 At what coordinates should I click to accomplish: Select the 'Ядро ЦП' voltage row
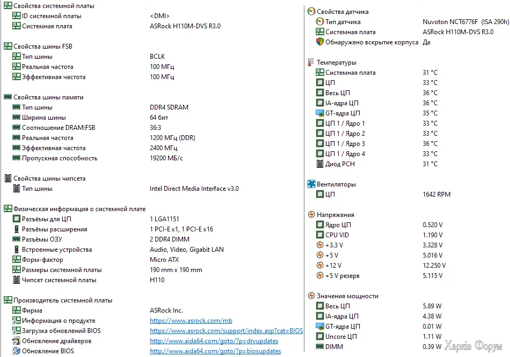click(379, 225)
